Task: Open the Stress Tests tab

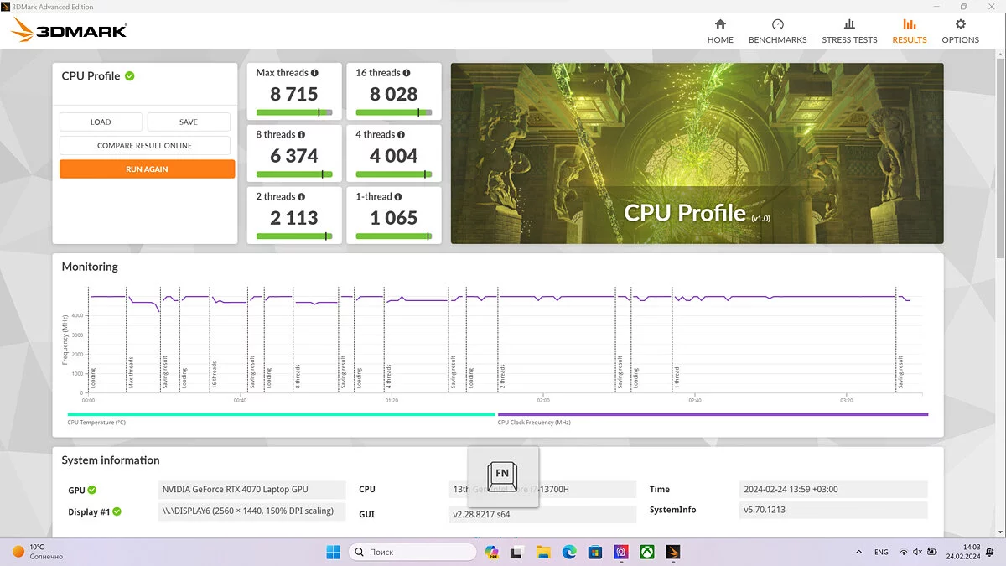Action: tap(849, 32)
